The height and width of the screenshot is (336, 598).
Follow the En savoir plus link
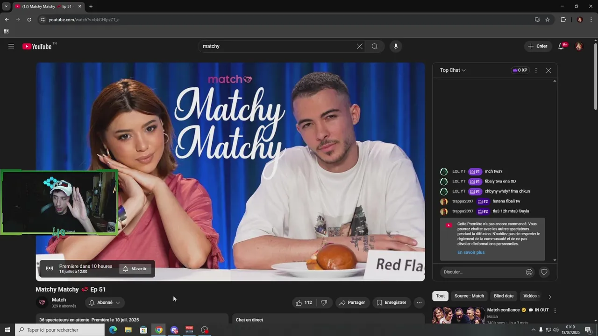click(x=471, y=252)
